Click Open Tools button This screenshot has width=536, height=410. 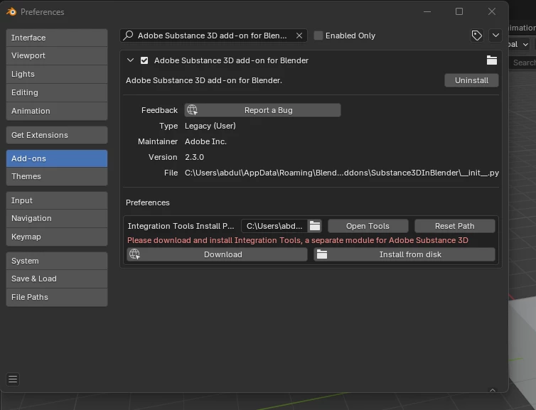coord(368,226)
